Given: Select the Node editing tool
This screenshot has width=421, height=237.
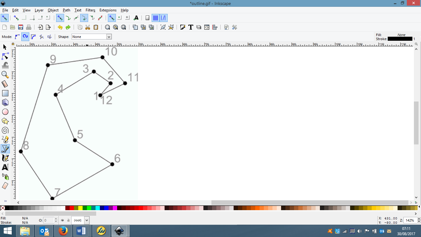Looking at the screenshot, I should point(5,56).
